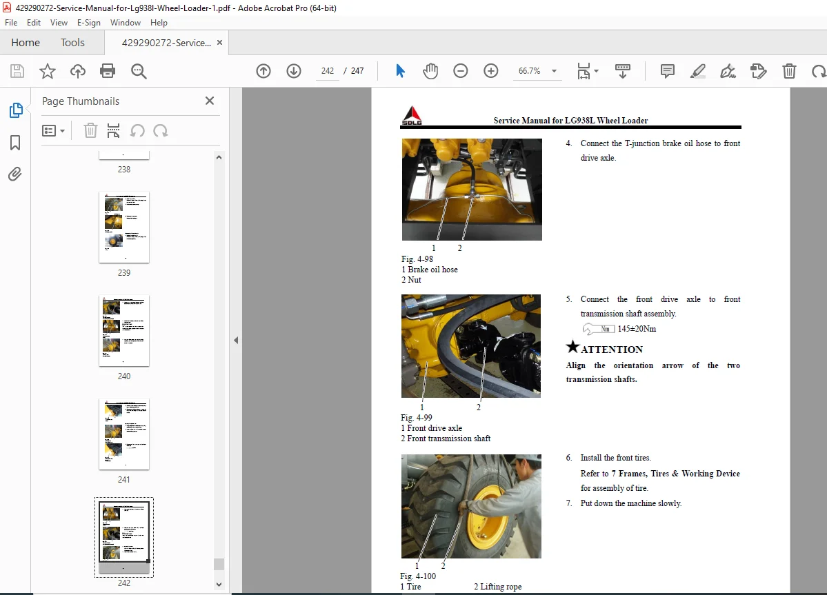Image resolution: width=827 pixels, height=595 pixels.
Task: Click the 'Fig. 4-99' caption text
Action: pos(416,417)
